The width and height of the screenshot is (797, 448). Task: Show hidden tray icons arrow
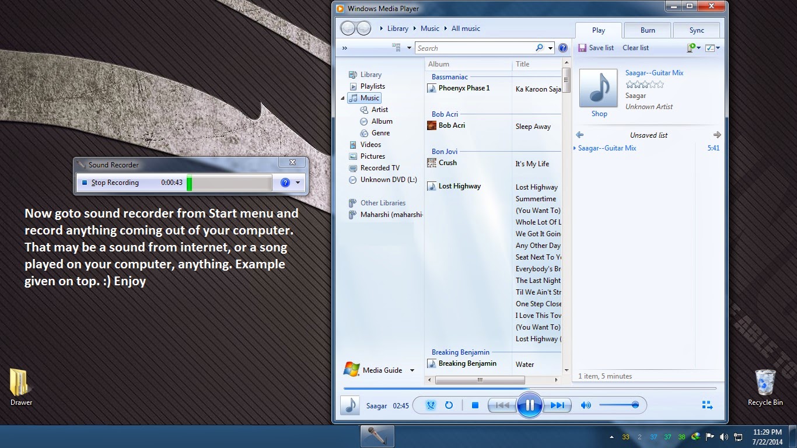pyautogui.click(x=611, y=436)
